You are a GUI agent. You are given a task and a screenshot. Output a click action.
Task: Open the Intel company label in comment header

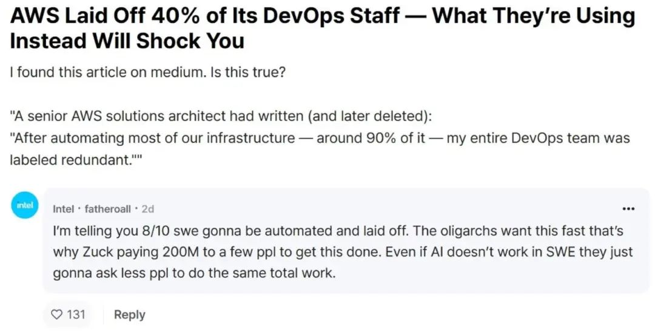[x=63, y=209]
